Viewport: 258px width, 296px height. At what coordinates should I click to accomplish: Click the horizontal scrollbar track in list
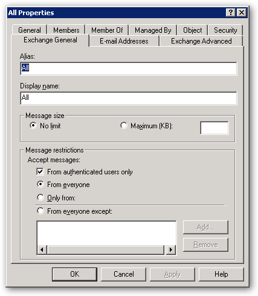[x=106, y=250]
